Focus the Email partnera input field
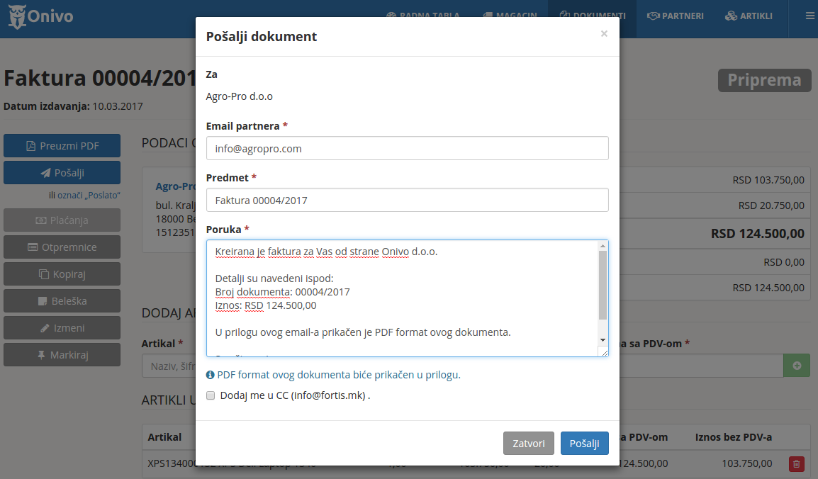This screenshot has height=479, width=818. [407, 149]
